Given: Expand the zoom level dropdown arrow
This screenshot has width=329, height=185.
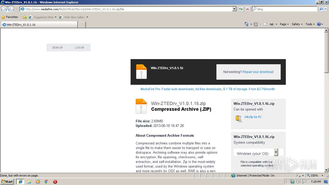Looking at the screenshot, I should tap(322, 175).
